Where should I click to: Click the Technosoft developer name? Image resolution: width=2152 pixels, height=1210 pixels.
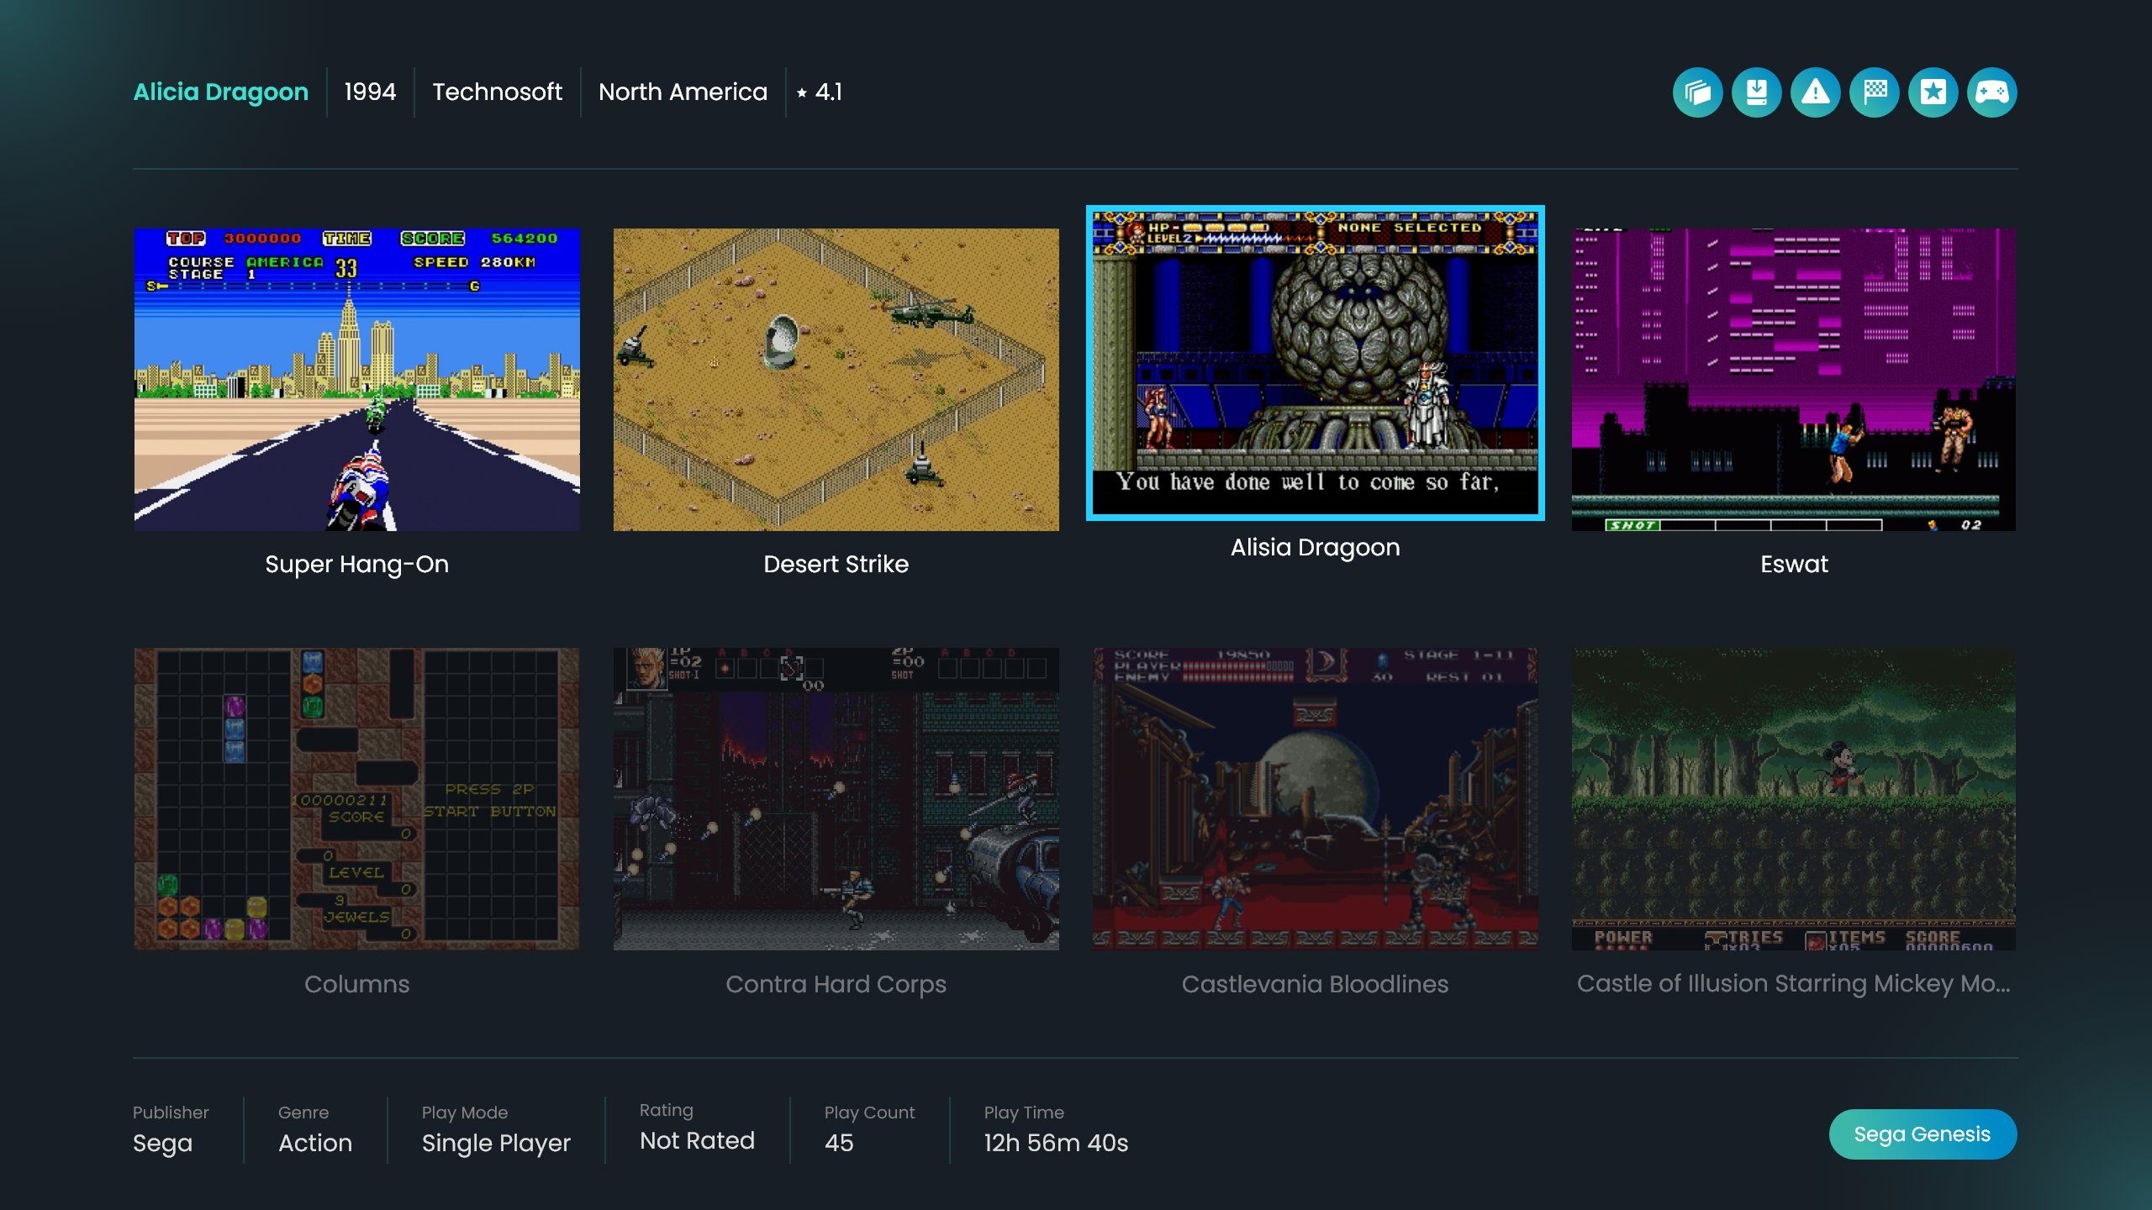[498, 92]
